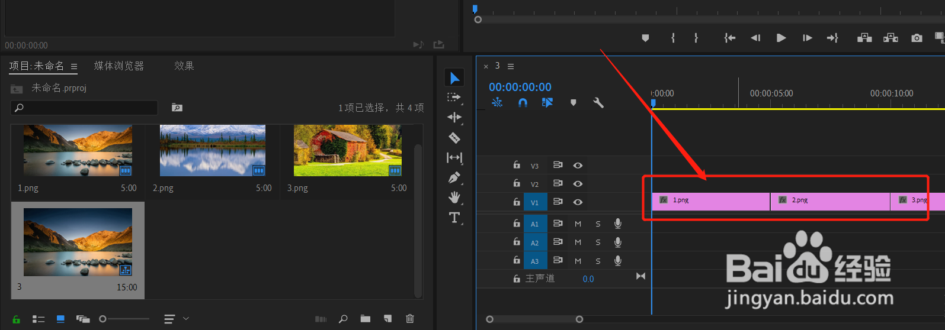Select the Ripple Edit tool
This screenshot has height=330, width=945.
pos(454,117)
